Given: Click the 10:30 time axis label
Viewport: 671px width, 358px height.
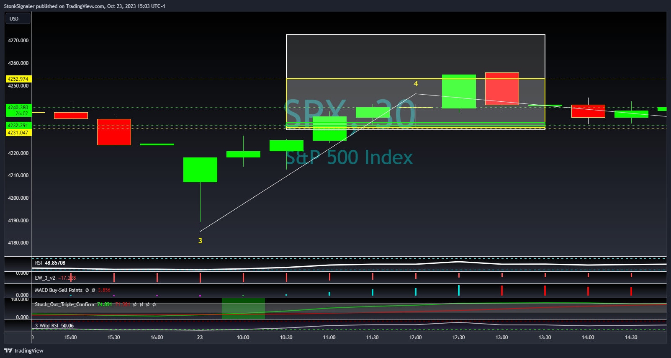Looking at the screenshot, I should point(286,337).
